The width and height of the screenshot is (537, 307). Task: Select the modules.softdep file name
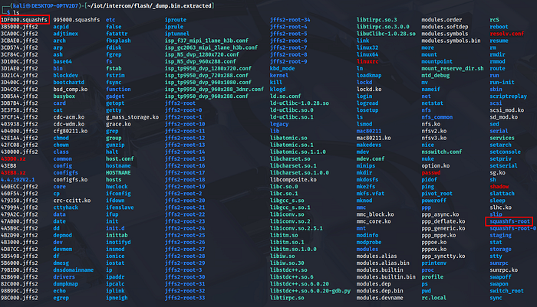pos(445,27)
